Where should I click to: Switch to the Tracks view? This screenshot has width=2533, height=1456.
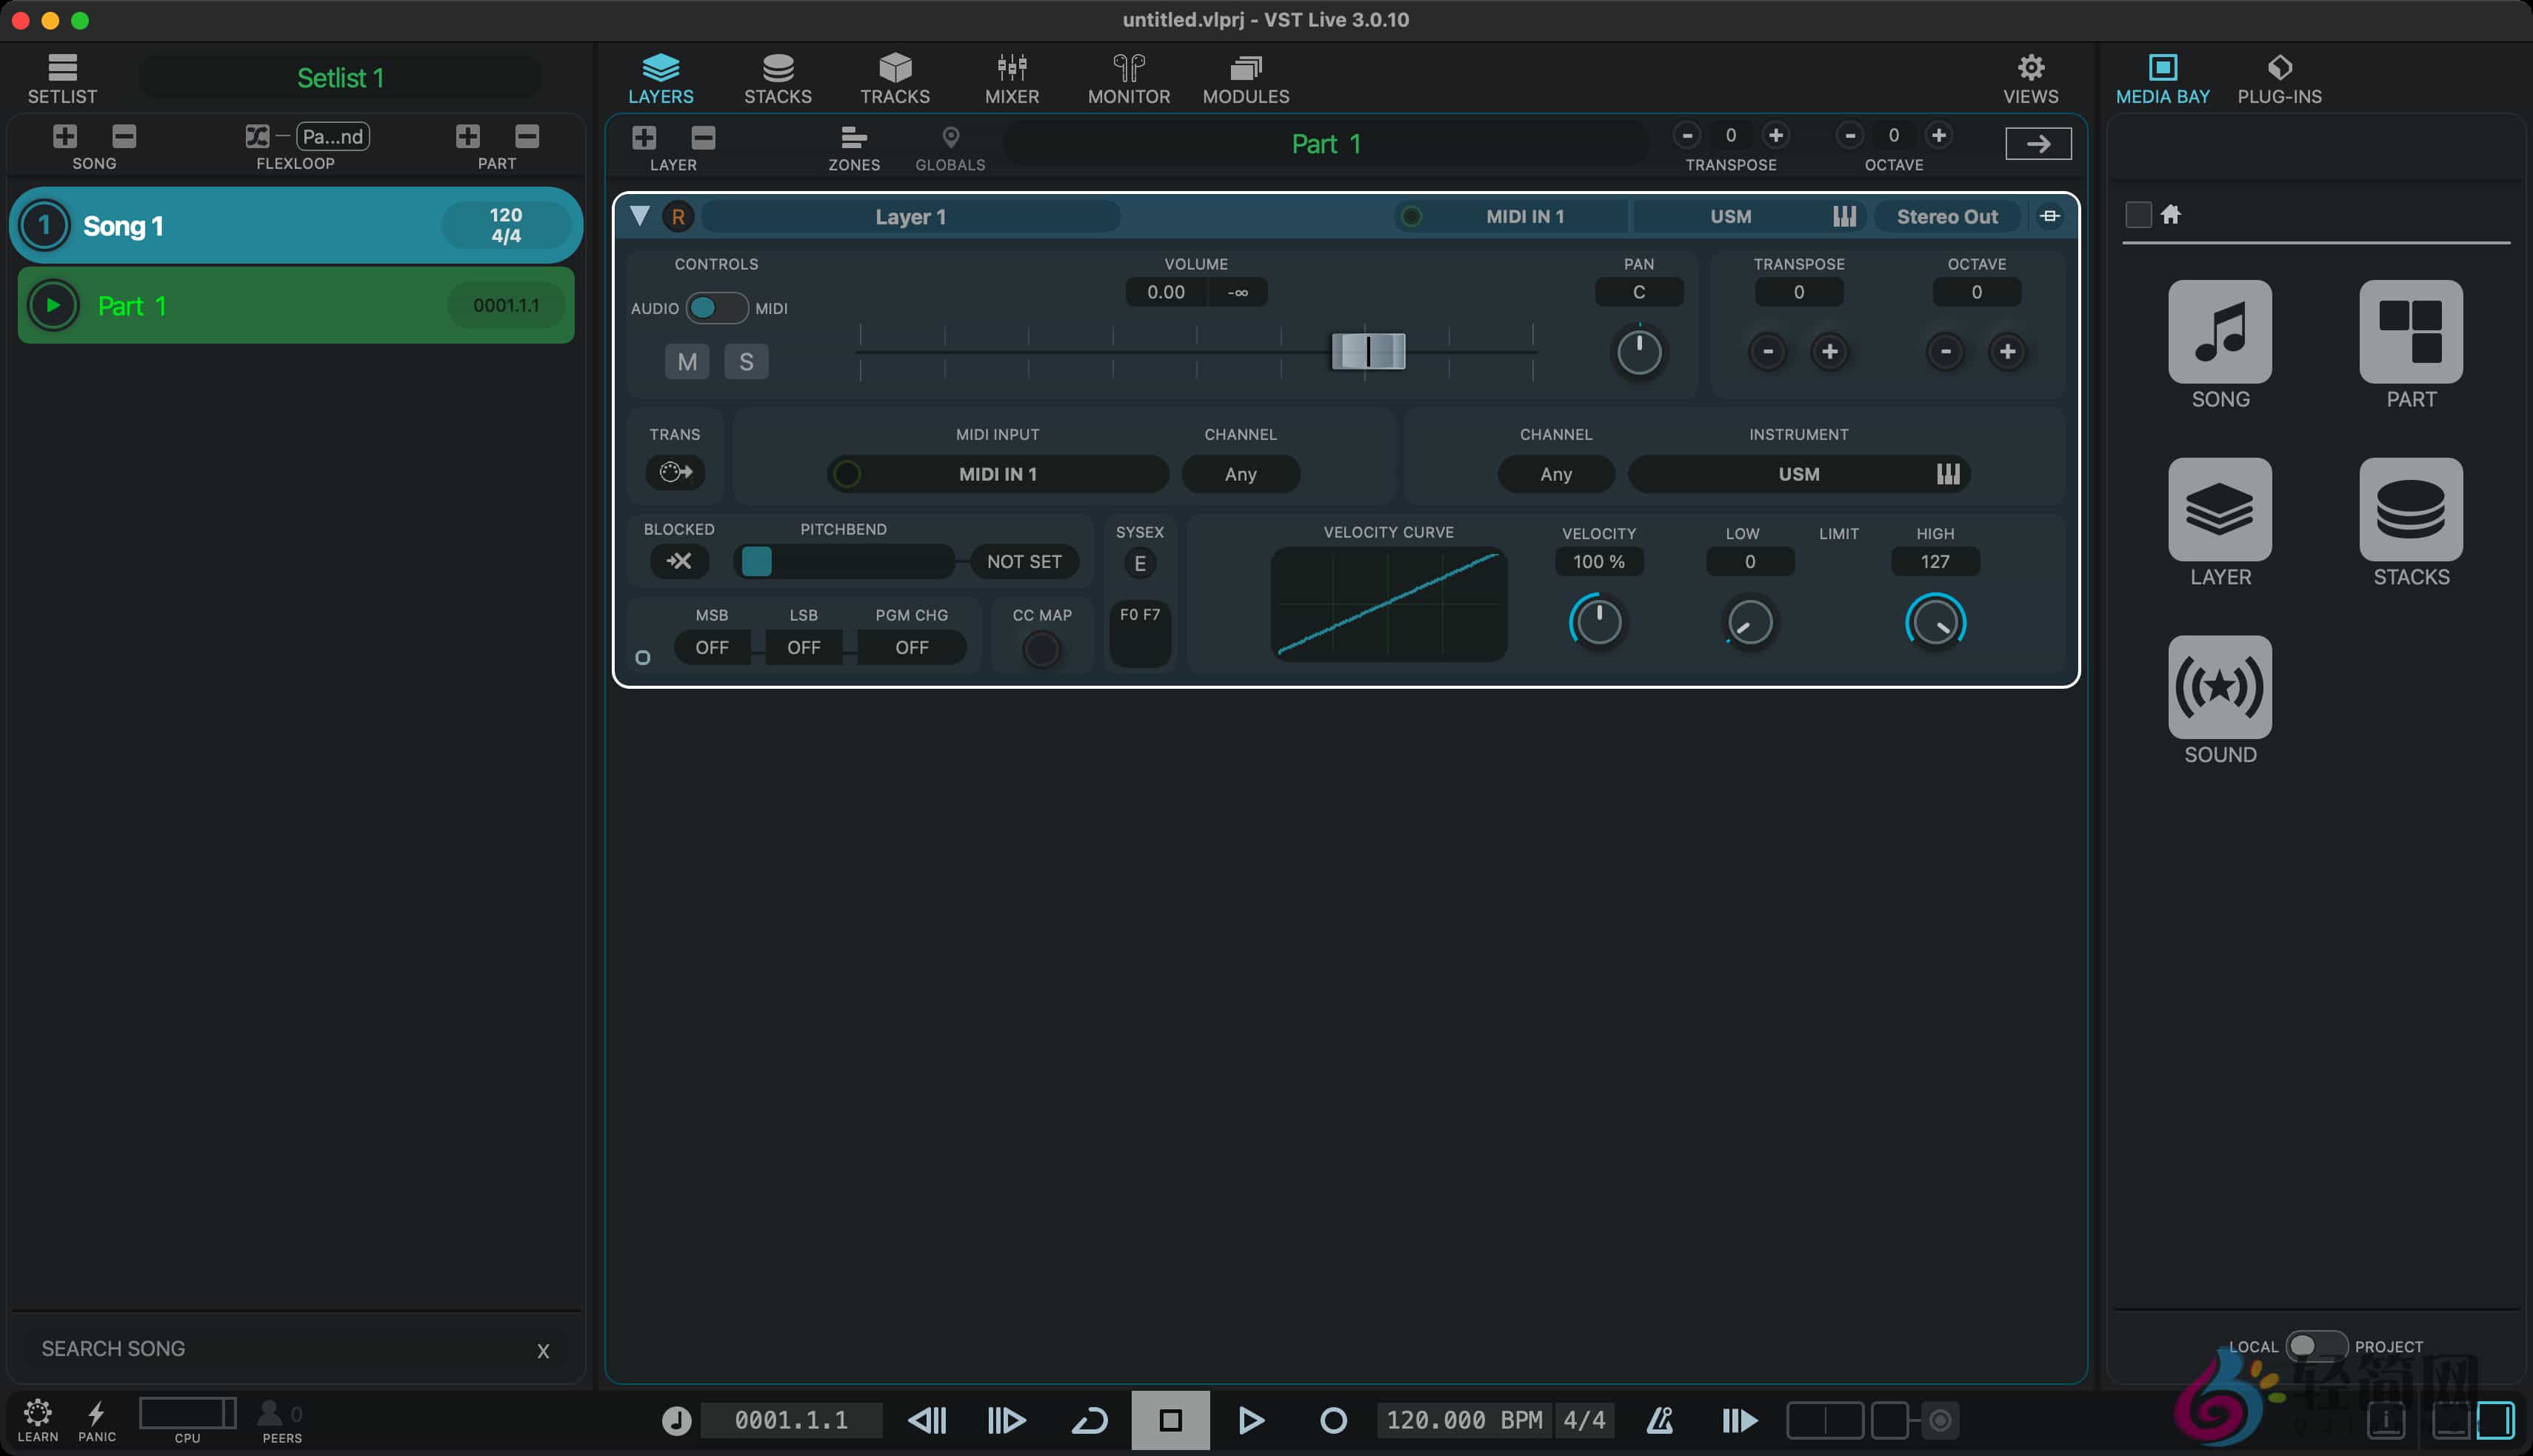[895, 78]
